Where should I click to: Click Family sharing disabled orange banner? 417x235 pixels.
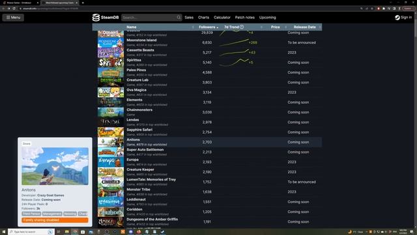click(55, 220)
